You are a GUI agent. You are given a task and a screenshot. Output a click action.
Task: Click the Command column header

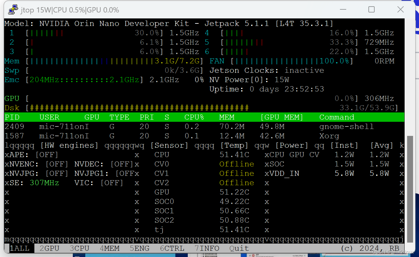point(337,117)
